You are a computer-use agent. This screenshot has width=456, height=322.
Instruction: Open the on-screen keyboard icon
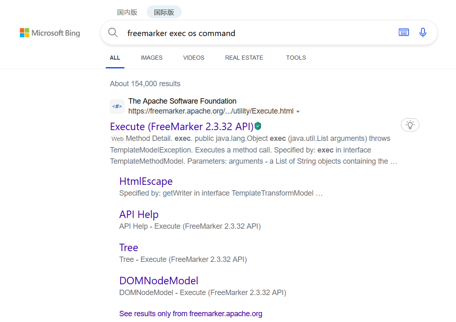pyautogui.click(x=404, y=32)
